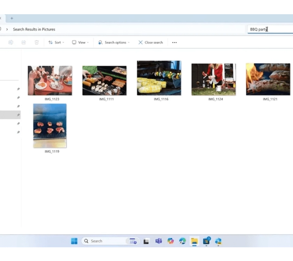This screenshot has width=293, height=261.
Task: Open Microsoft Edge from the taskbar
Action: [x=182, y=241]
